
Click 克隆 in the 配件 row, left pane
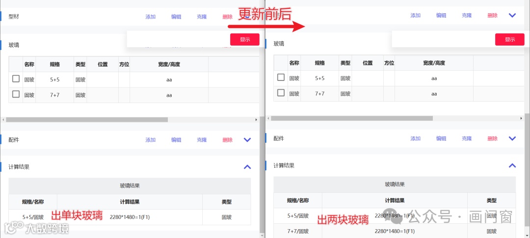pos(202,140)
